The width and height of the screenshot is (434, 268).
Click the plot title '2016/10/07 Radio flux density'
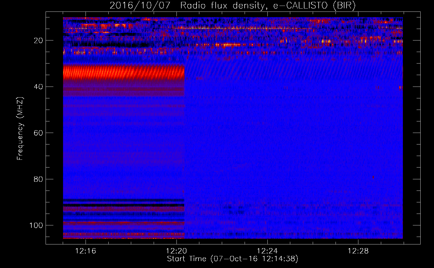tap(233, 6)
